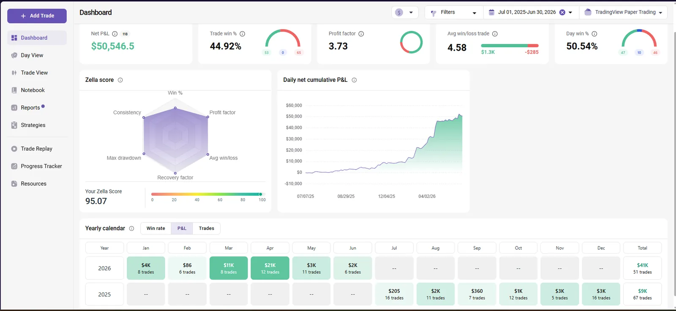Click the Progress Tracker icon
Screen dimensions: 676x311
click(x=14, y=166)
